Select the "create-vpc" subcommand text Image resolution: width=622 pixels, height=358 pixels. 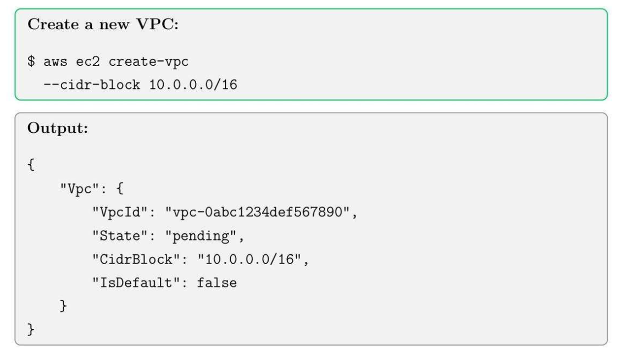[x=148, y=62]
